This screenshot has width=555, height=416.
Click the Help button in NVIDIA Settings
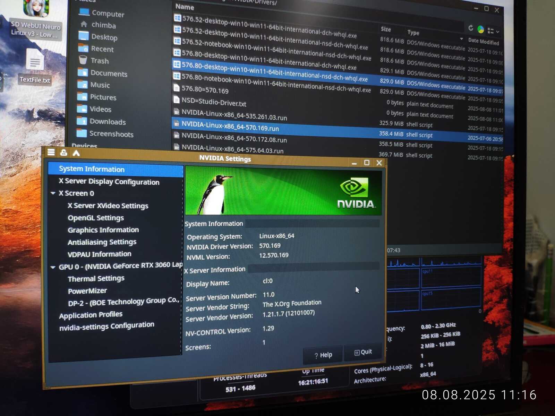(x=323, y=355)
